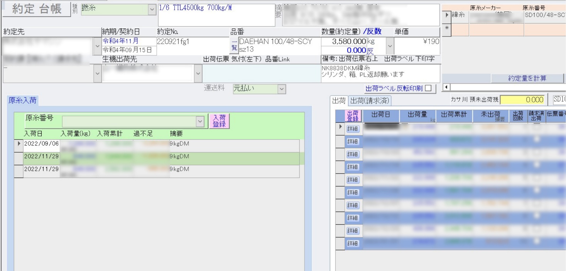
Task: Click the left scroll arrow above 預未出荷残
Action: [x=446, y=87]
